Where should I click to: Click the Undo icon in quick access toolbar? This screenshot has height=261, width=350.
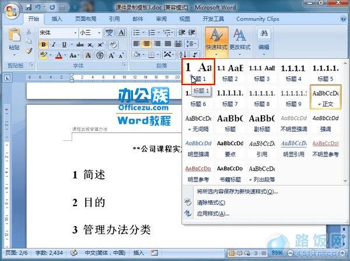pyautogui.click(x=38, y=8)
